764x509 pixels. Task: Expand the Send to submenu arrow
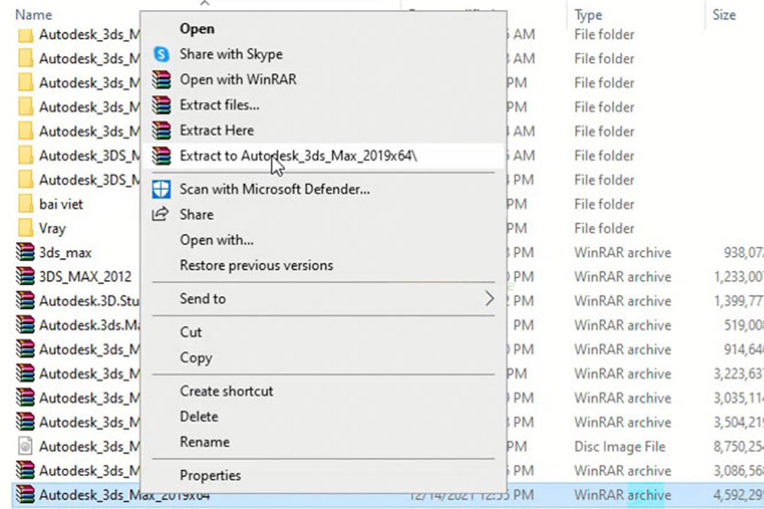coord(489,299)
